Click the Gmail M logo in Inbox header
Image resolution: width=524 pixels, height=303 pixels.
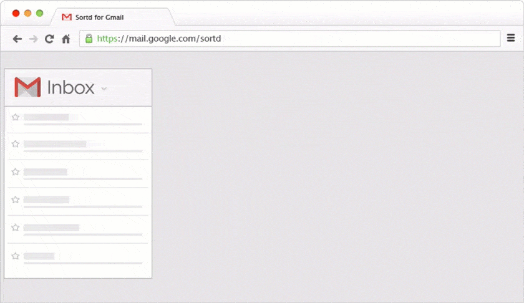click(x=27, y=87)
